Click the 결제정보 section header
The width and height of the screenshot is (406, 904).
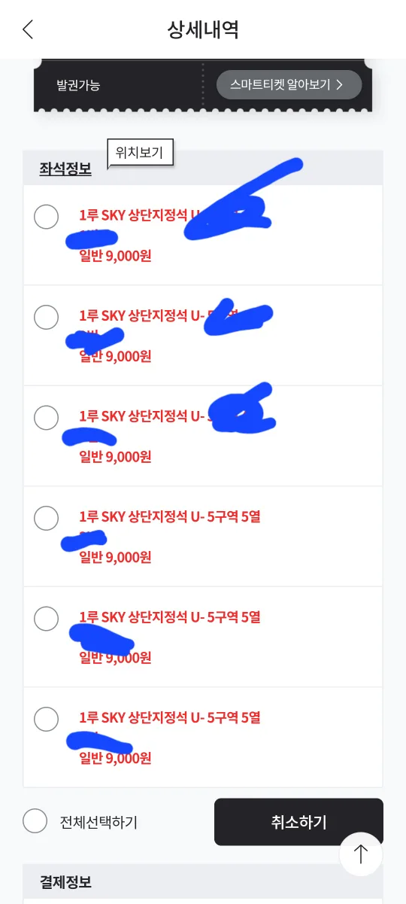pos(65,881)
